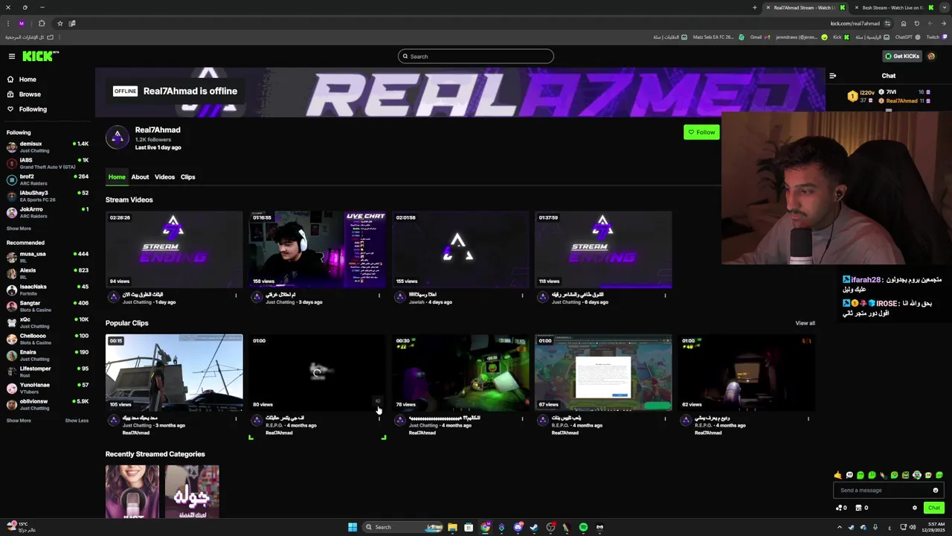Open the Kick sidebar hamburger menu
The image size is (952, 536).
pos(12,57)
